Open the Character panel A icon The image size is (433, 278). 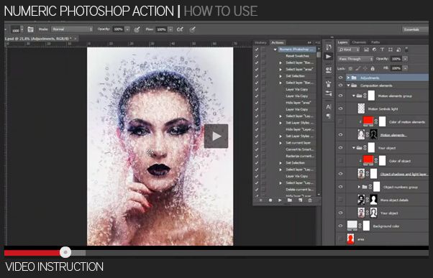[328, 107]
